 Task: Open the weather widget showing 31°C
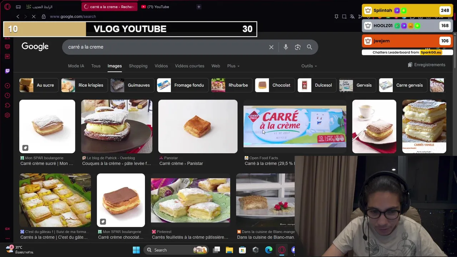pyautogui.click(x=20, y=250)
